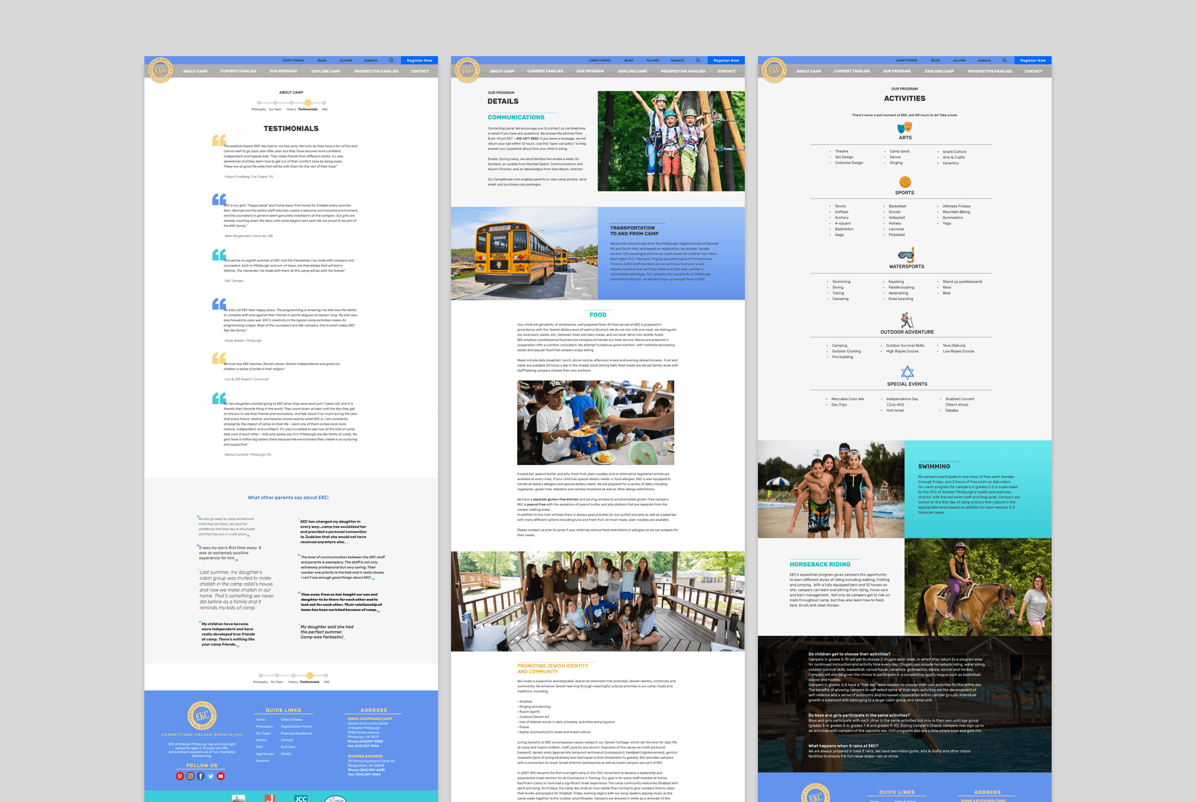The image size is (1196, 802).
Task: Click the Special Events Star of David icon
Action: point(907,372)
